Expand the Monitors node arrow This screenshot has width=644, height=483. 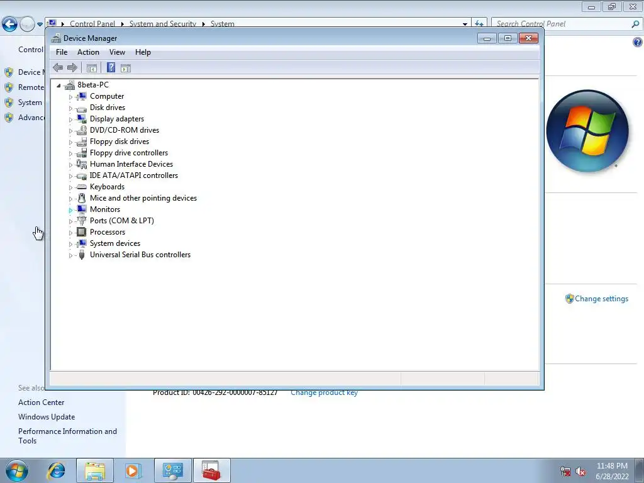coord(70,210)
